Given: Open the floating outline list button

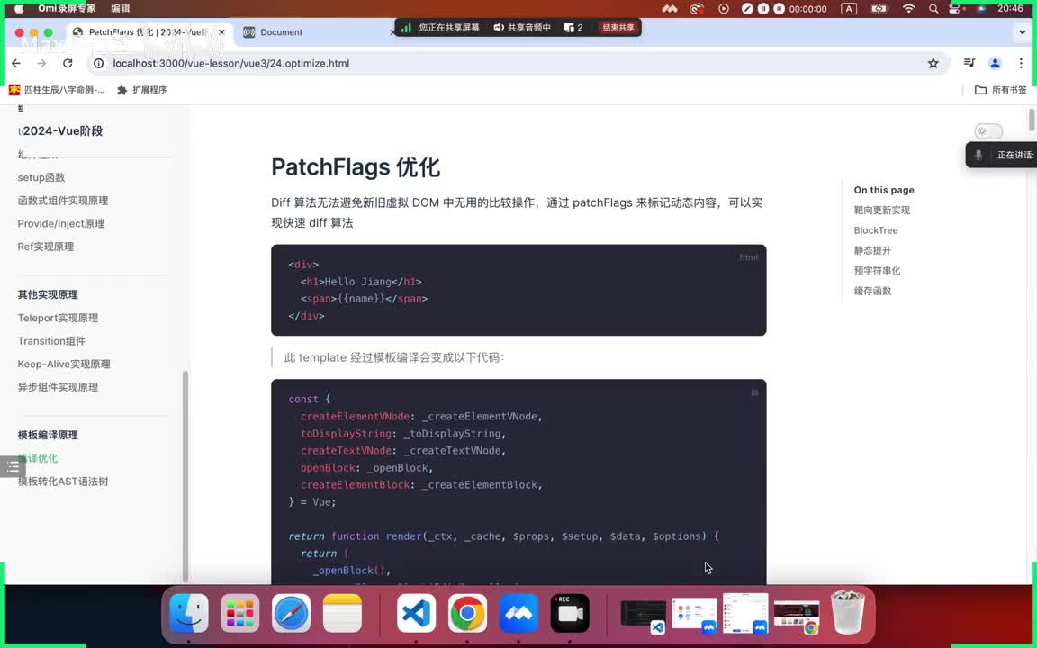Looking at the screenshot, I should pos(13,467).
